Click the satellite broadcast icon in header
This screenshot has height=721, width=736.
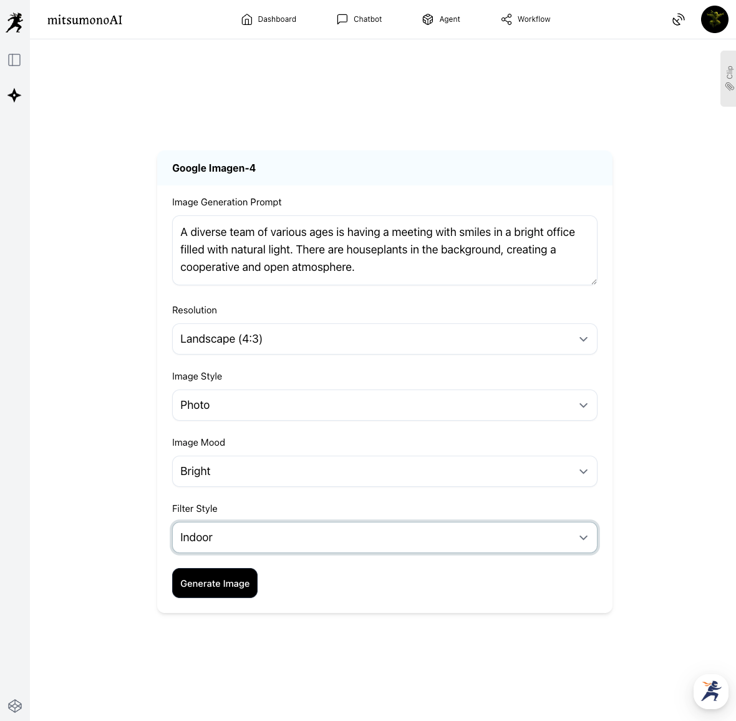point(679,20)
